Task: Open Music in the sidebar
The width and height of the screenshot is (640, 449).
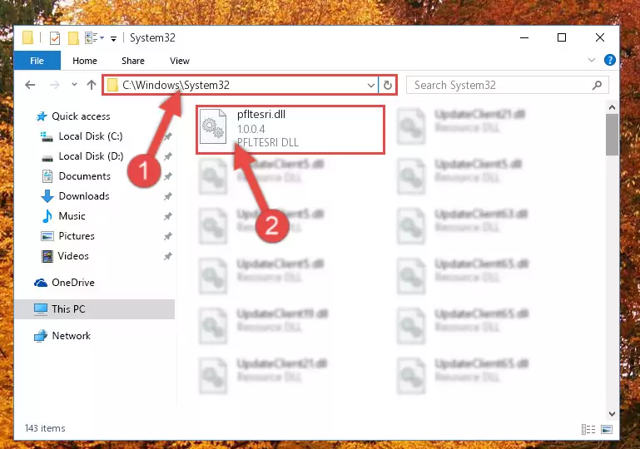Action: 72,216
